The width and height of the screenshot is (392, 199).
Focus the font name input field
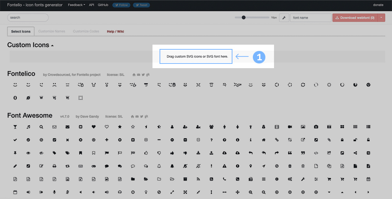310,18
